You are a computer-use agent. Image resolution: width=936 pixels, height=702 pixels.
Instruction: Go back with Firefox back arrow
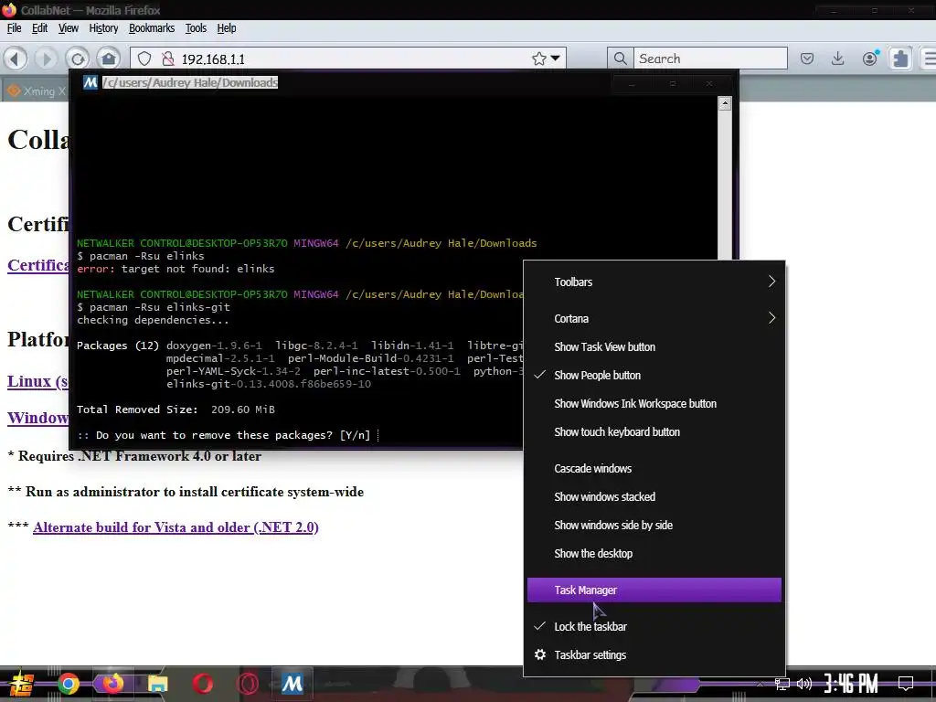point(16,58)
